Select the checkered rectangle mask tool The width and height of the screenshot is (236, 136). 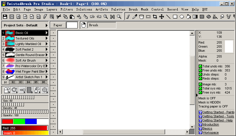202,17
